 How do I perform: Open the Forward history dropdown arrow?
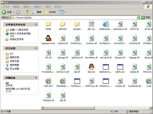tap(22, 12)
